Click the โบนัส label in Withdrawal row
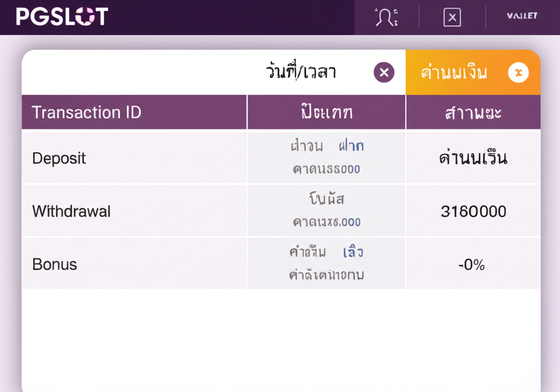 [x=326, y=199]
